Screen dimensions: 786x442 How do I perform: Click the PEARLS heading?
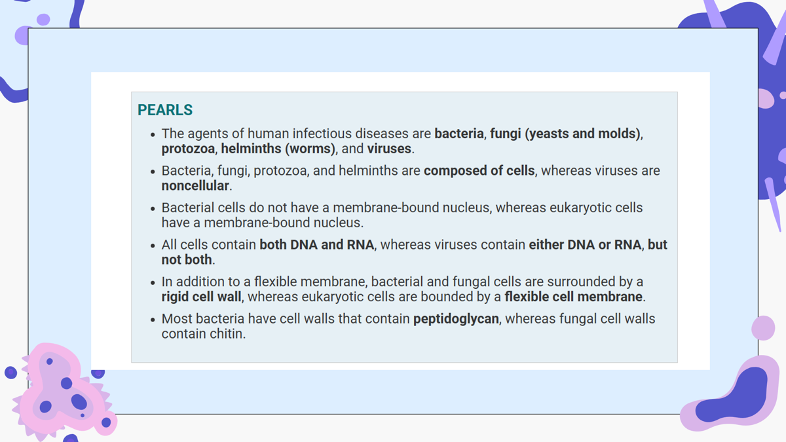pyautogui.click(x=165, y=110)
